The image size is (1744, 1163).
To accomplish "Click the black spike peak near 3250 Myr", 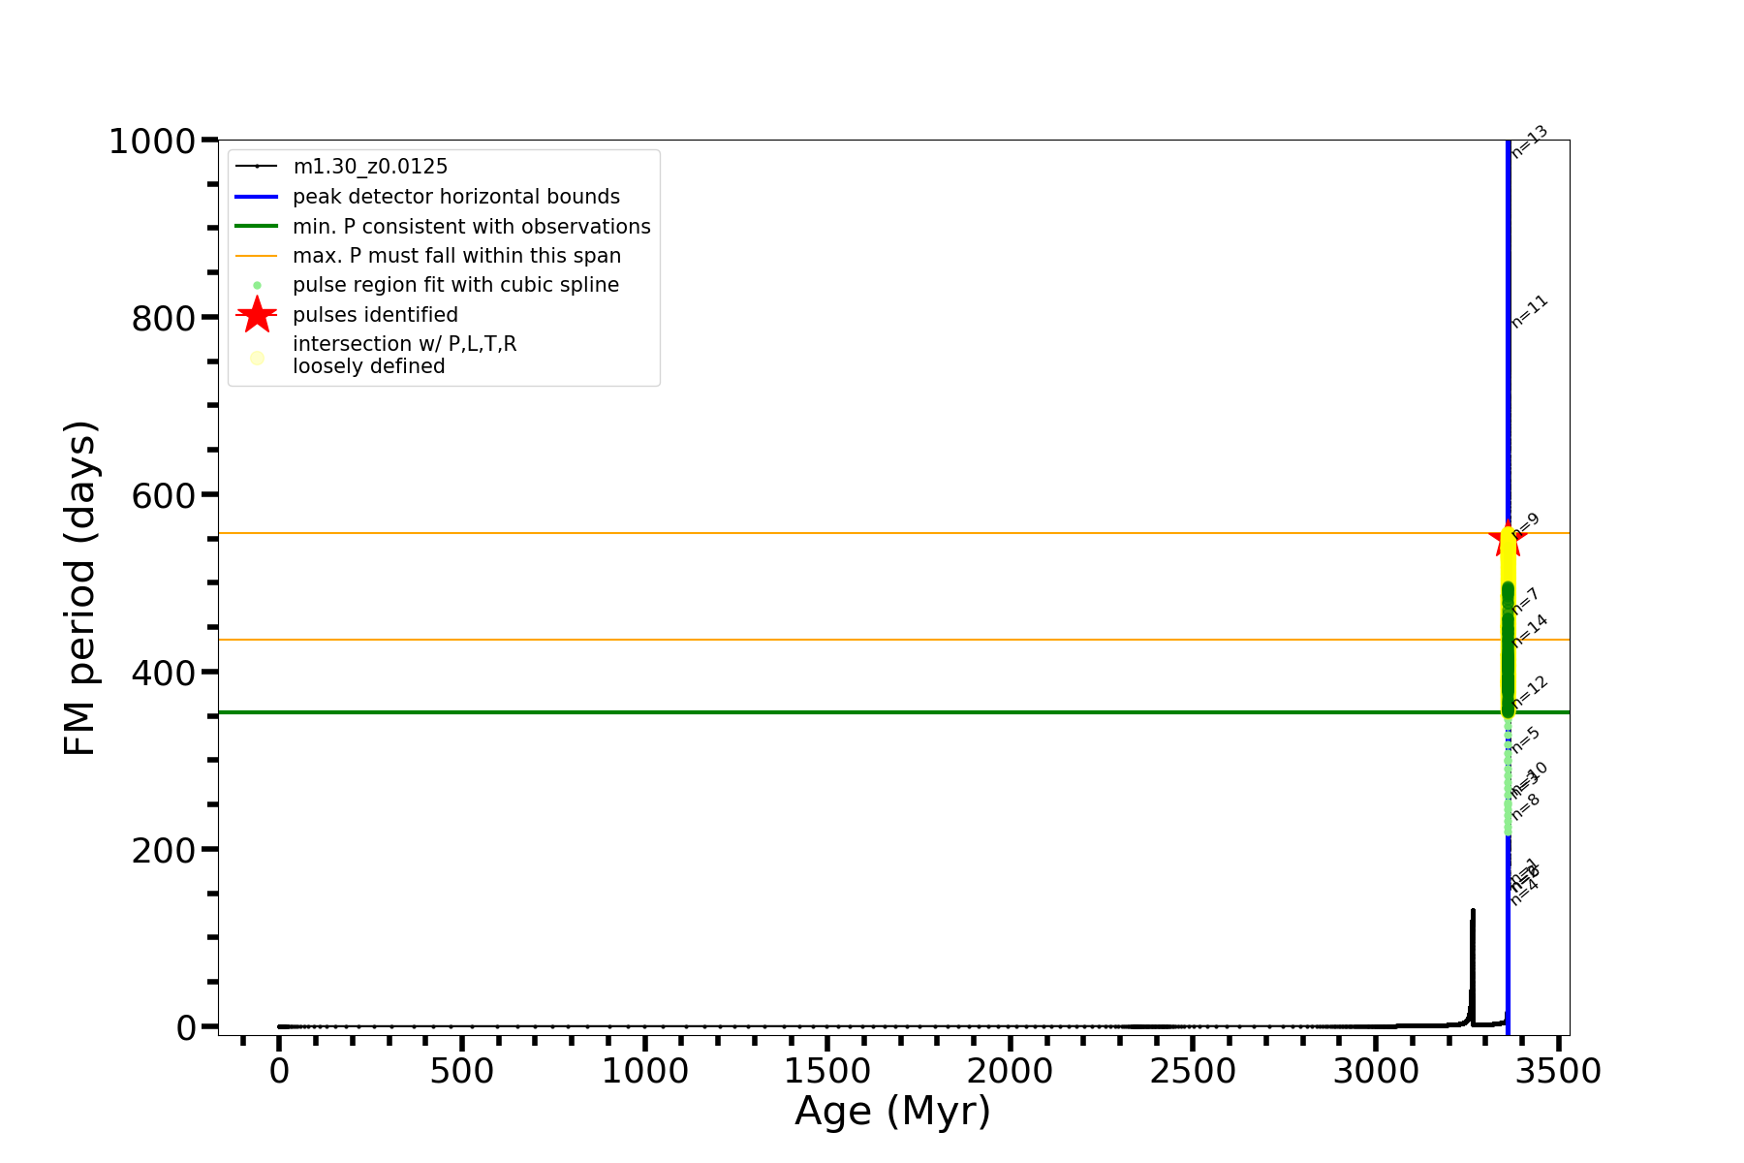I will [1473, 913].
